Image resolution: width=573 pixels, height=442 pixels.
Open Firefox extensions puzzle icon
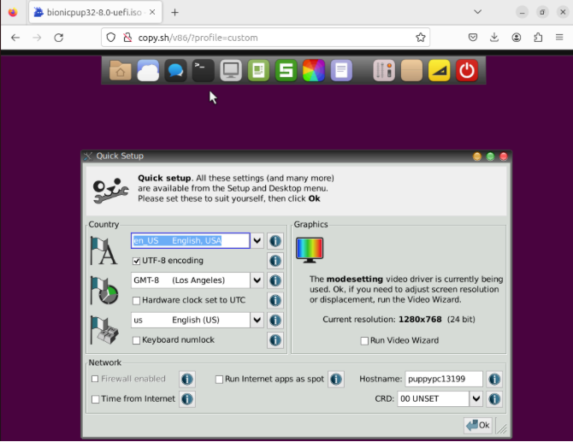click(x=538, y=37)
